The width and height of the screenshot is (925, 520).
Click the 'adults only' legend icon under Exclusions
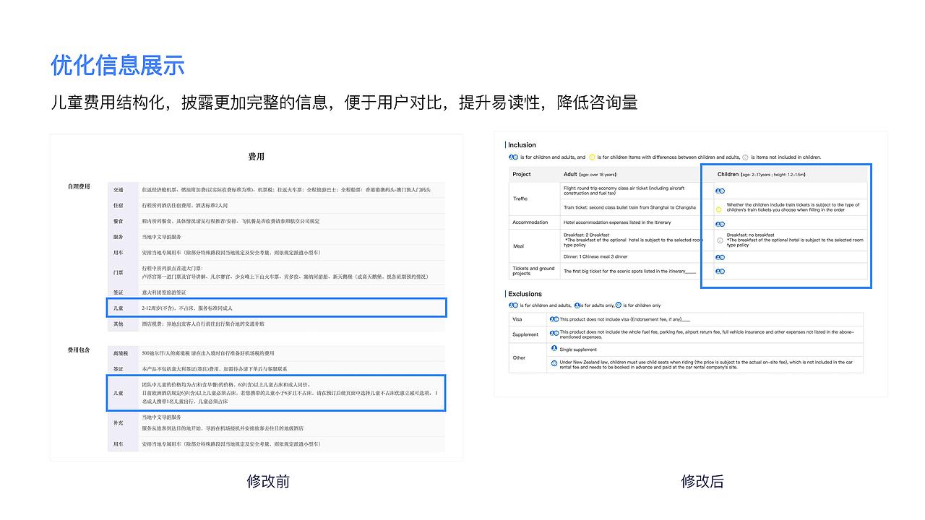tap(577, 305)
